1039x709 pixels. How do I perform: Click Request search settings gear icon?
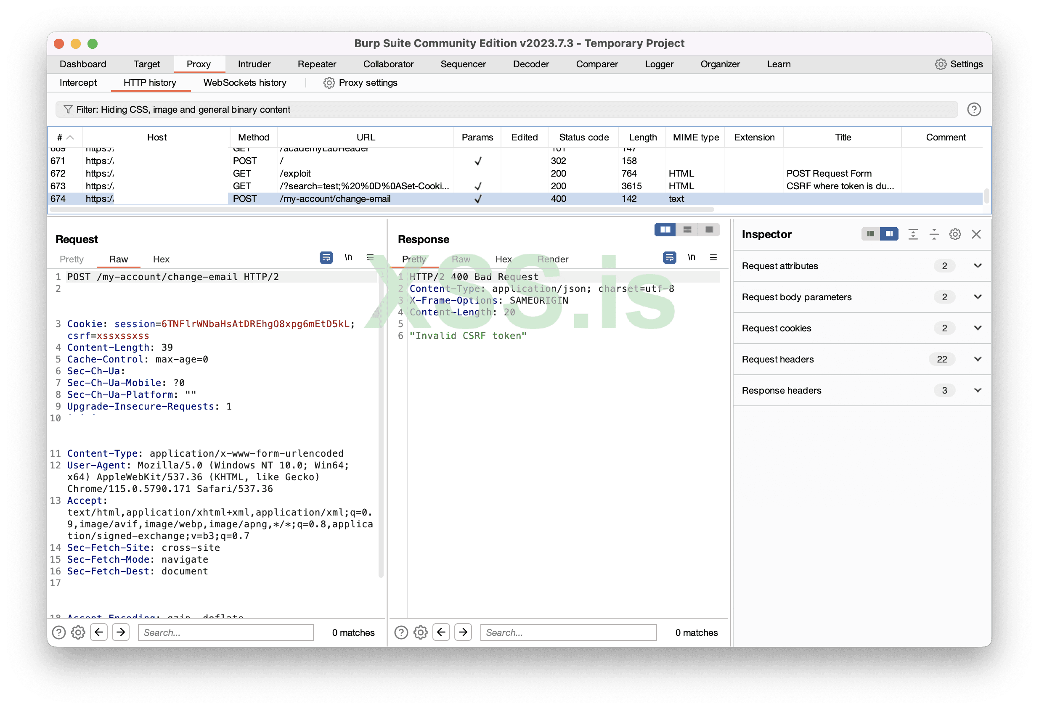tap(78, 632)
